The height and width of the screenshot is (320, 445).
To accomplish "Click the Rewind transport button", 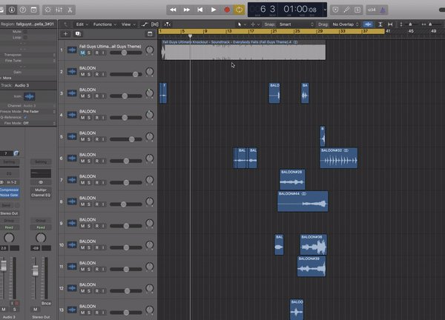I will tap(173, 10).
